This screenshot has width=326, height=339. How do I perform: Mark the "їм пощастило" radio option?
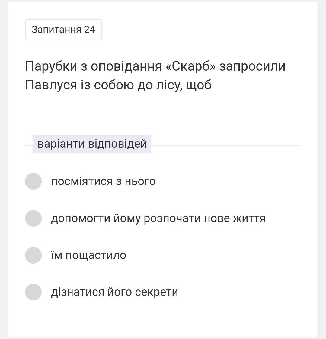(33, 255)
